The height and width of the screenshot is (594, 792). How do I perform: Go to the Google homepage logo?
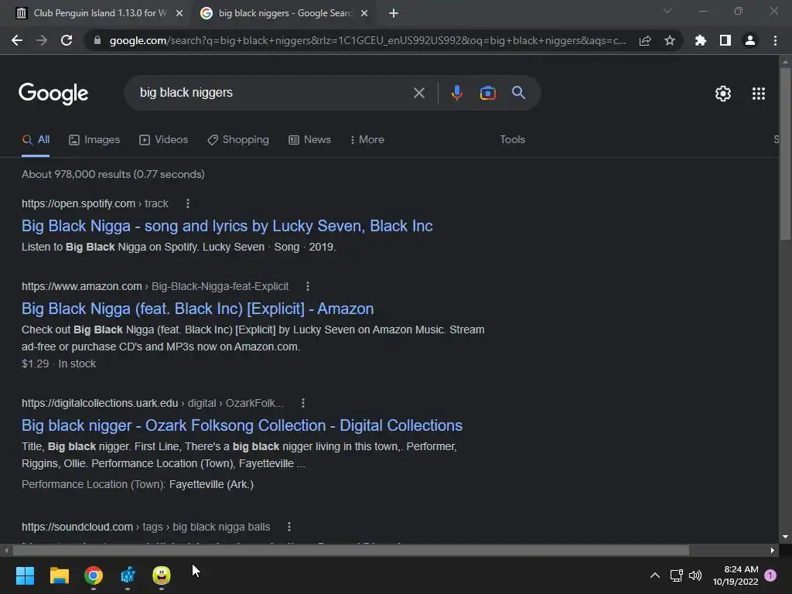[x=53, y=94]
